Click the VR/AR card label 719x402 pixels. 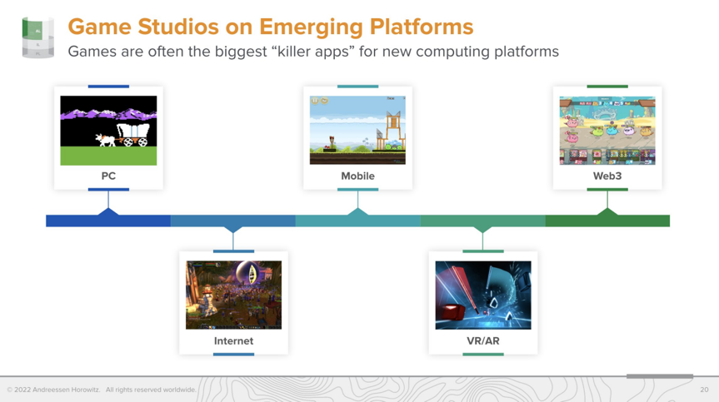[482, 340]
